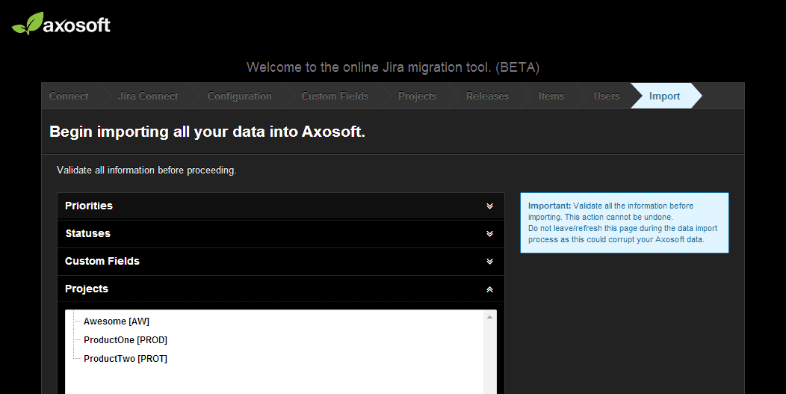Click the Projects double-chevron up icon
786x394 pixels.
pos(489,289)
